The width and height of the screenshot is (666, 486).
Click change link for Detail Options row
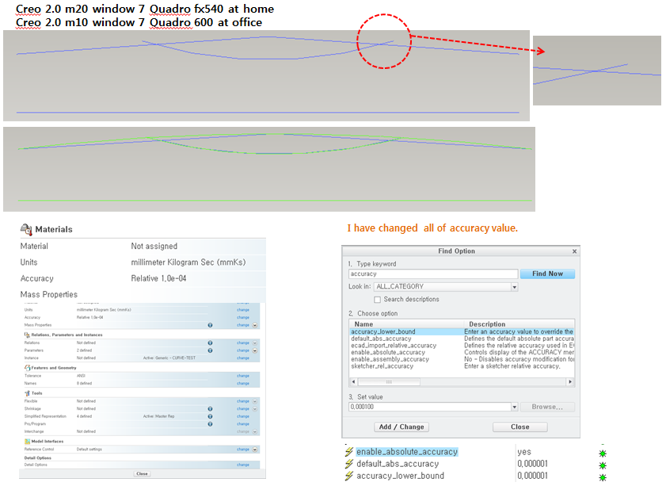coord(243,465)
